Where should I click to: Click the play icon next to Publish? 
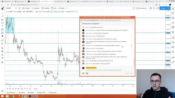pos(169,8)
